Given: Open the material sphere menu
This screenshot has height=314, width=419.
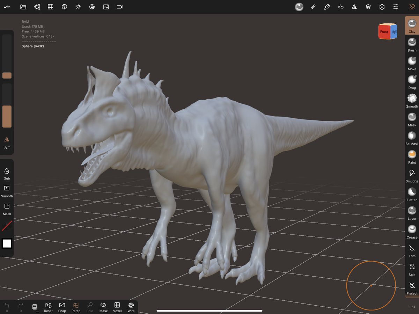Looking at the screenshot, I should 64,7.
